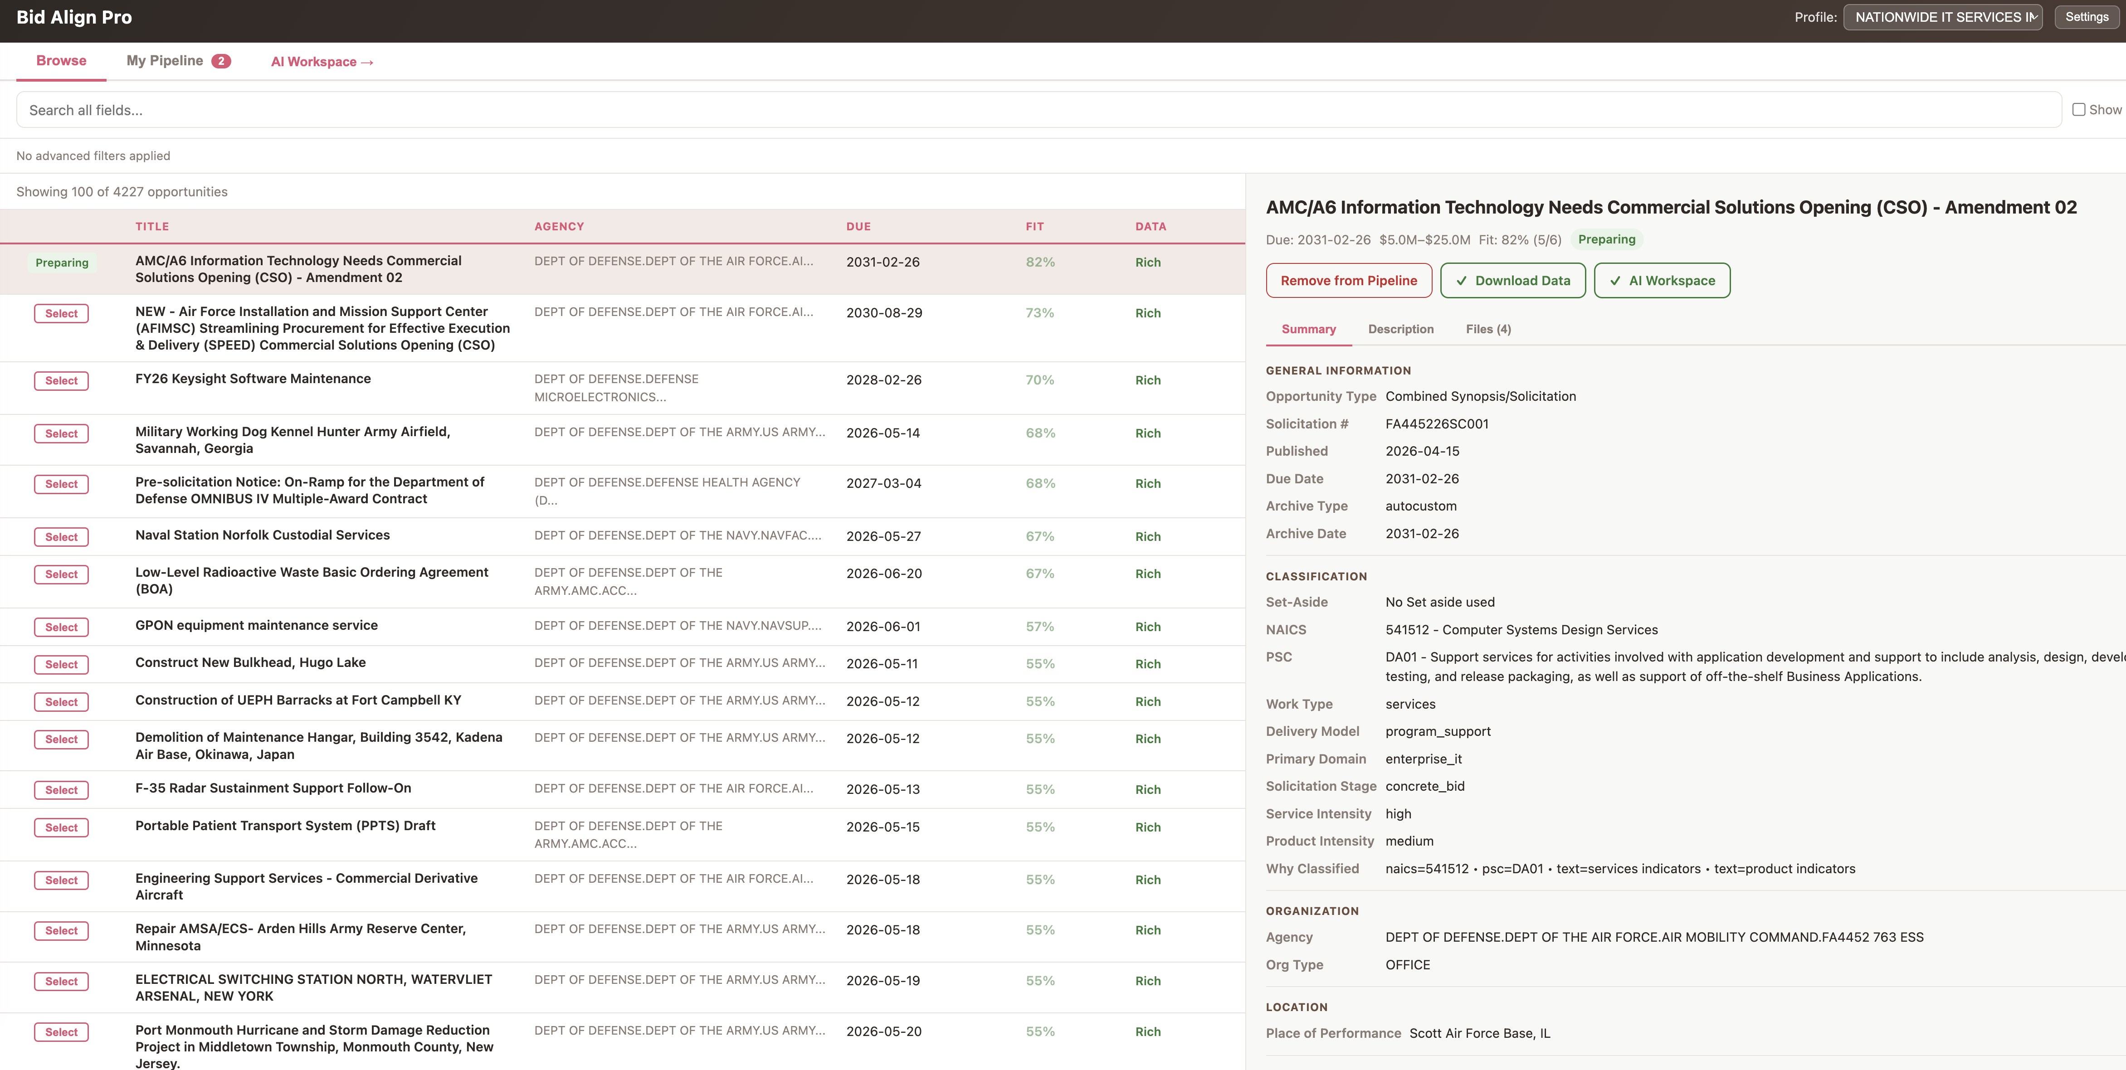Select the FY26 Keysight Software Maintenance row
Screen dimensions: 2126x1070
[x=61, y=381]
